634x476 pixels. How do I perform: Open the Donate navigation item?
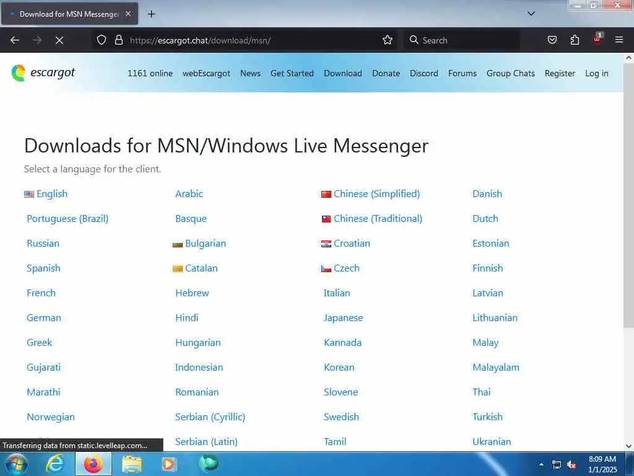pyautogui.click(x=386, y=73)
